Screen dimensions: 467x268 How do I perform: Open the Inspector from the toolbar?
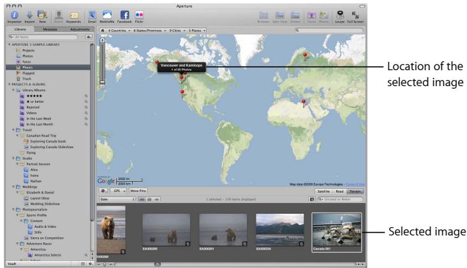point(14,15)
